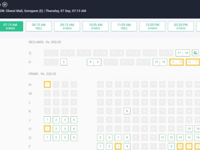
Task: Click the active 07:15 AM ATMOS showtime
Action: coord(11,26)
